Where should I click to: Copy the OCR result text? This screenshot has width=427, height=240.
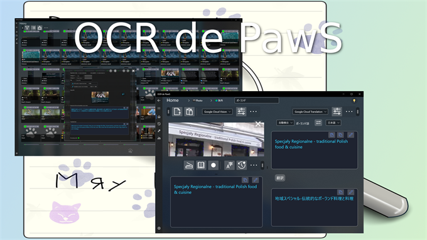point(245,180)
